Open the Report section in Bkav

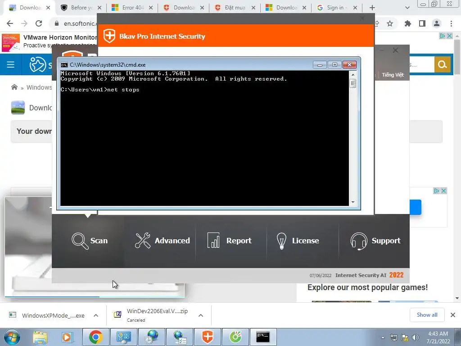229,241
